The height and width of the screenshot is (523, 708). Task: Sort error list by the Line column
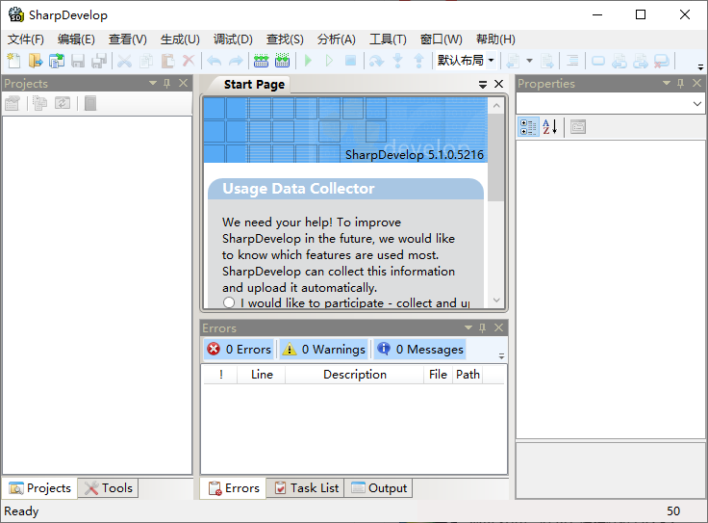(262, 375)
